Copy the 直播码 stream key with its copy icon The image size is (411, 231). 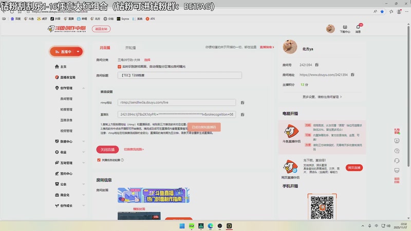pyautogui.click(x=242, y=114)
